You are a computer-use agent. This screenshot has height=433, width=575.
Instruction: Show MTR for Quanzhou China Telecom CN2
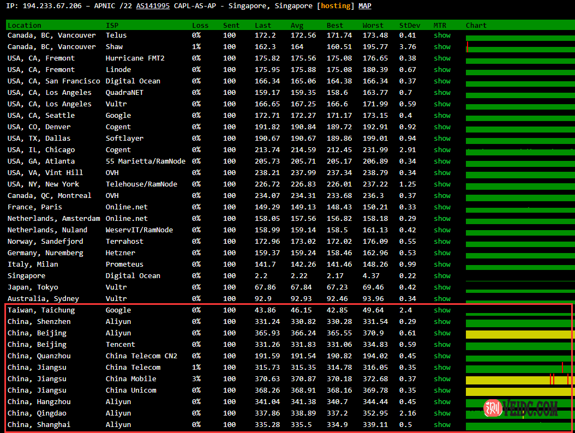point(442,356)
